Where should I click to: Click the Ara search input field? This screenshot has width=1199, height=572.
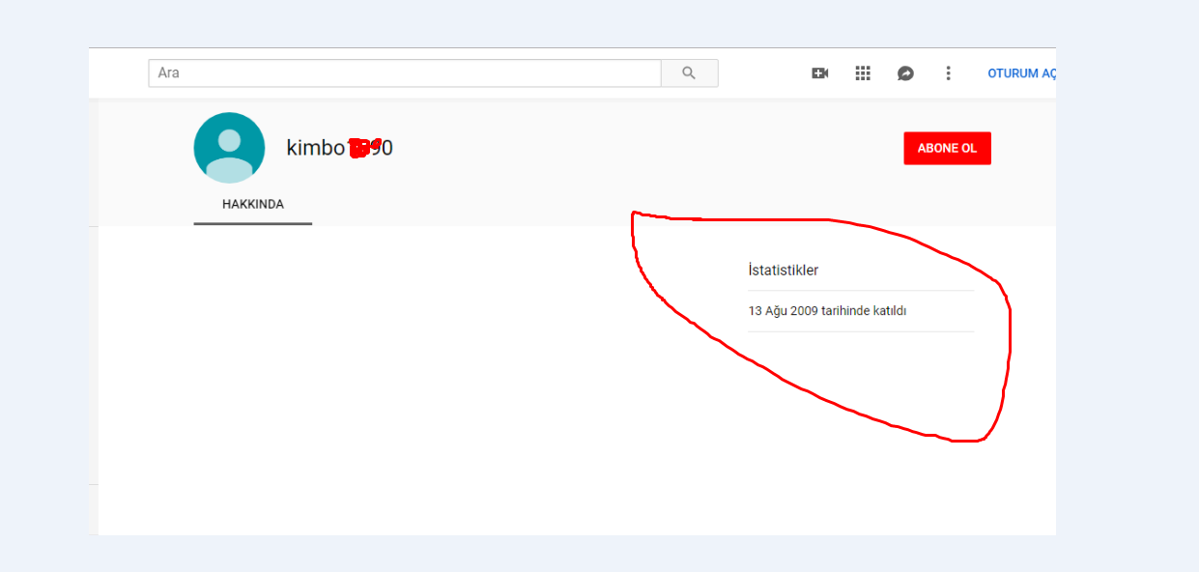(405, 73)
